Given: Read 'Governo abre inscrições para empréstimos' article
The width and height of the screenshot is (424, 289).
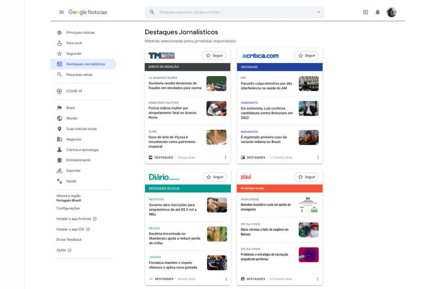Looking at the screenshot, I should 173,209.
